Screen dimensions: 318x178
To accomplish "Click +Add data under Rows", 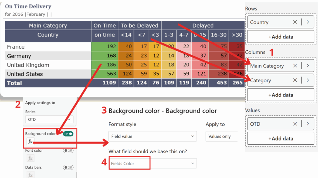I will (x=280, y=37).
